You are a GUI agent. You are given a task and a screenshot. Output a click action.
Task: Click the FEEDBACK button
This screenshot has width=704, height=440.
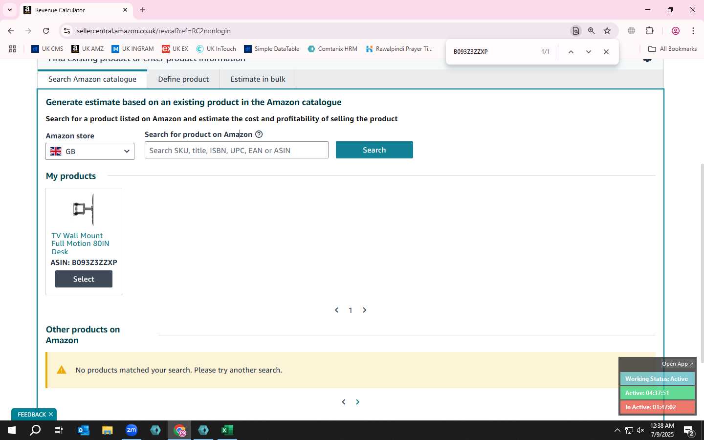32,415
